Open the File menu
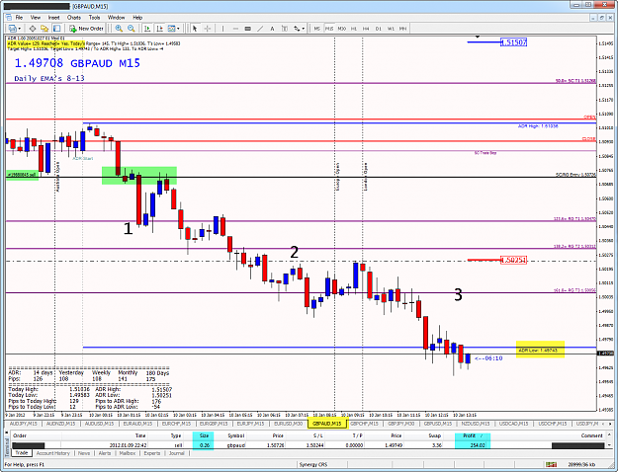 click(x=19, y=18)
